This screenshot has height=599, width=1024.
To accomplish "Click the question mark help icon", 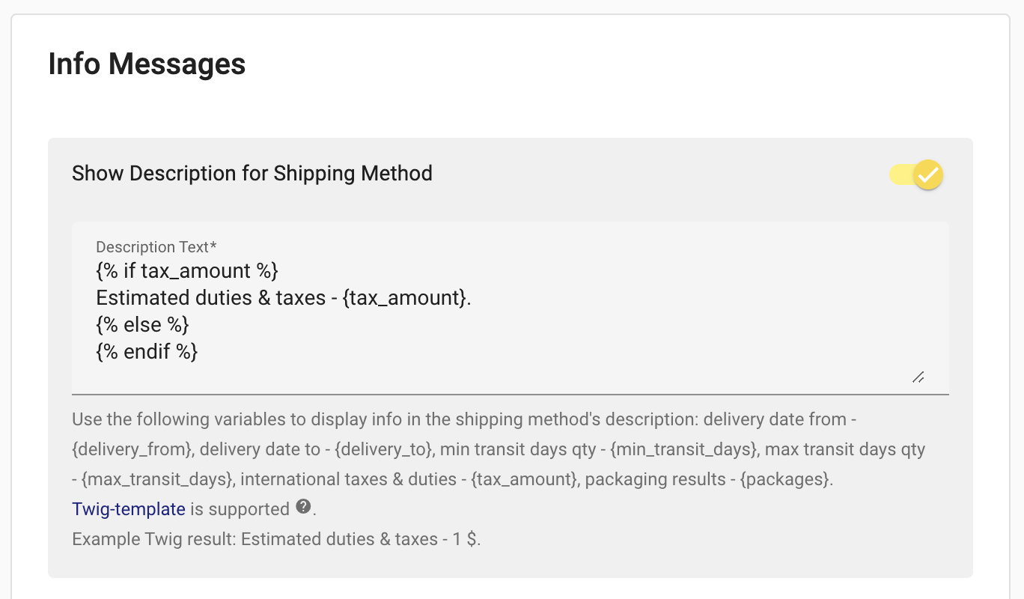I will click(303, 507).
